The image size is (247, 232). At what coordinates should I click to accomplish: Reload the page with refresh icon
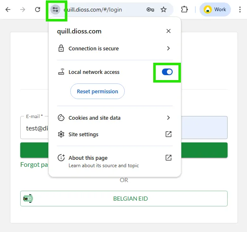tap(38, 9)
